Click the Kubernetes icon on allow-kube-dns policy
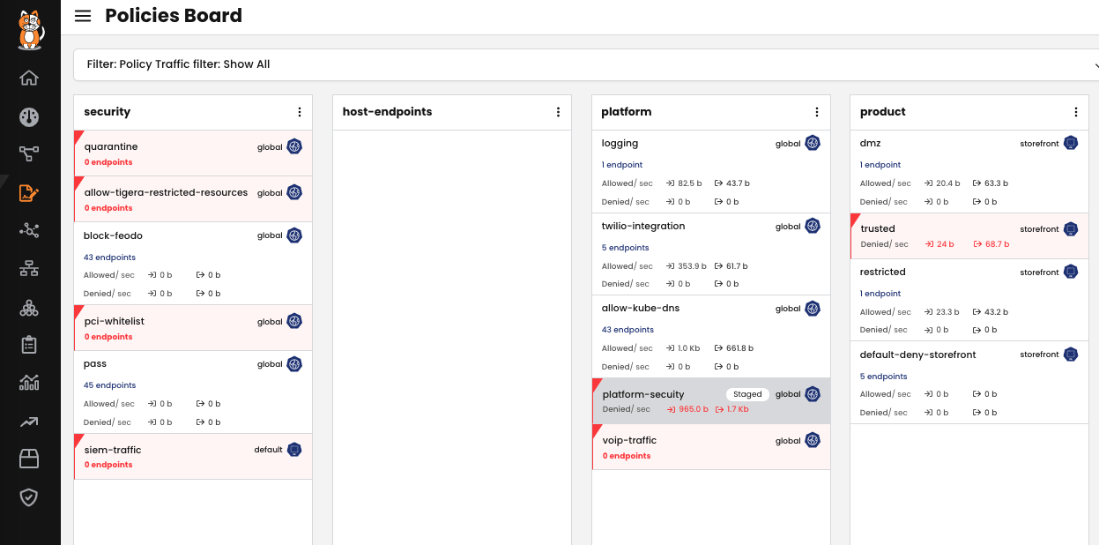 (813, 309)
